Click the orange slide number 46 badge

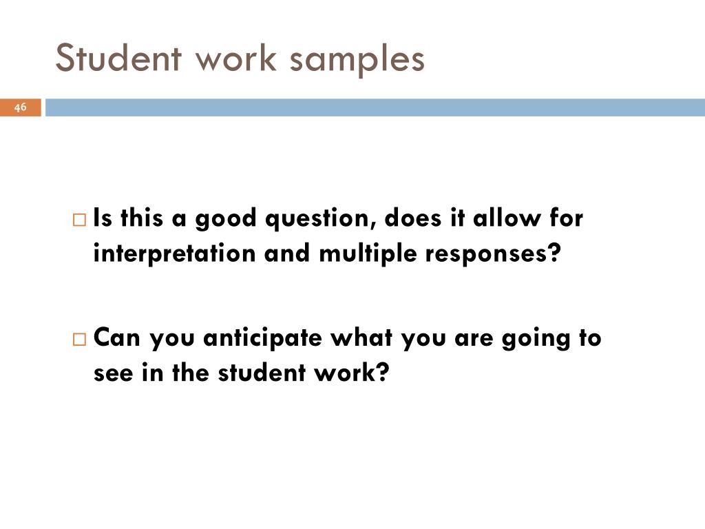point(20,107)
